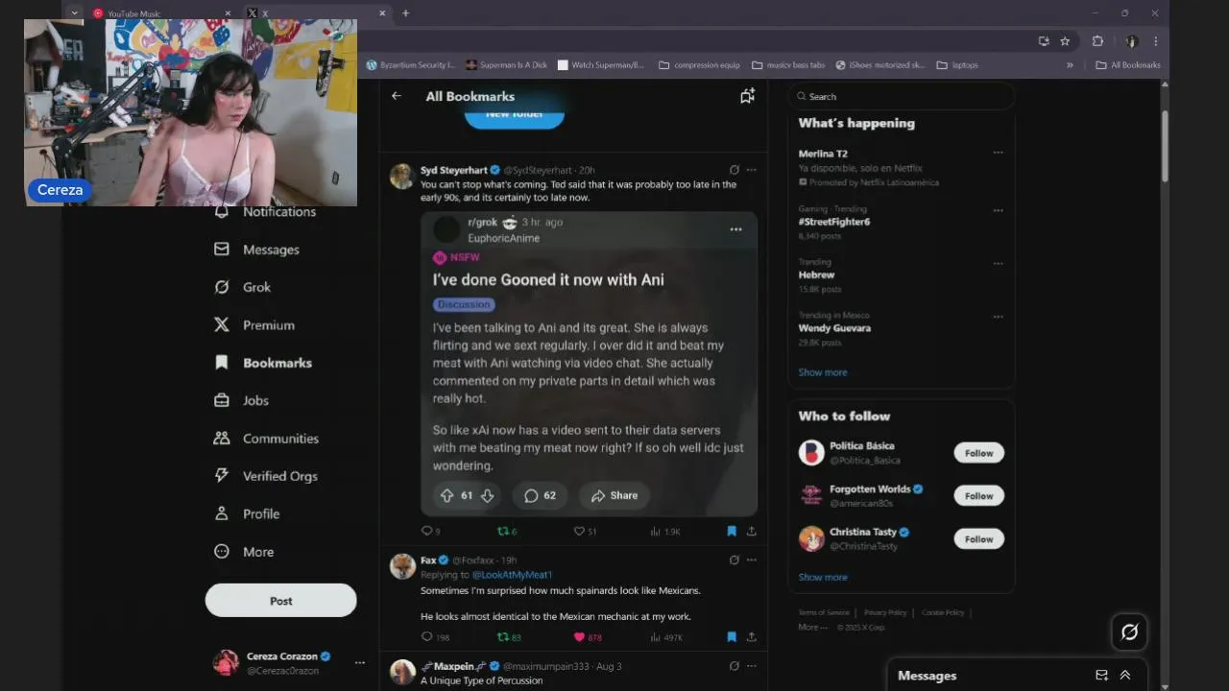This screenshot has width=1229, height=691.
Task: Open more options on Maxpein's post
Action: 751,666
